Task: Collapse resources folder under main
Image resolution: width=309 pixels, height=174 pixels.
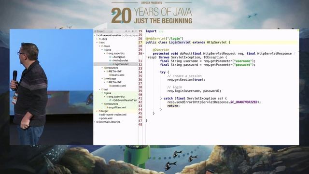Action: click(x=102, y=68)
